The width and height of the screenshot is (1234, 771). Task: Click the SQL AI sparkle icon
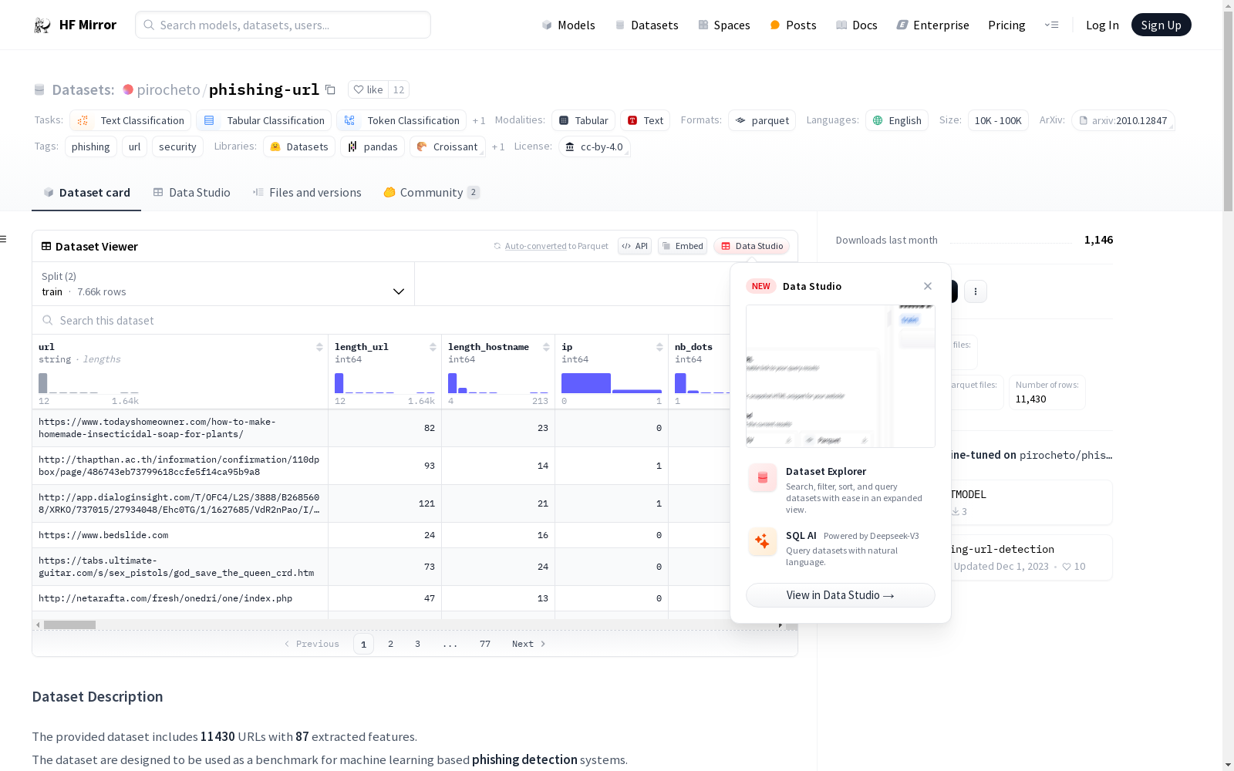point(763,542)
